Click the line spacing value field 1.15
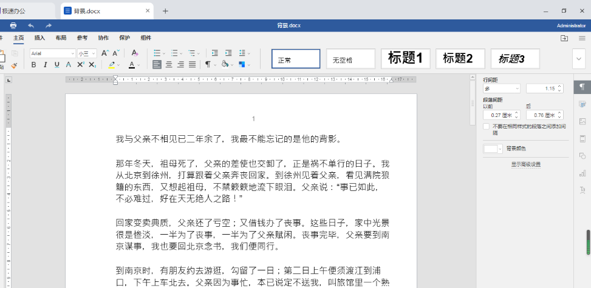This screenshot has height=288, width=591. pyautogui.click(x=545, y=89)
